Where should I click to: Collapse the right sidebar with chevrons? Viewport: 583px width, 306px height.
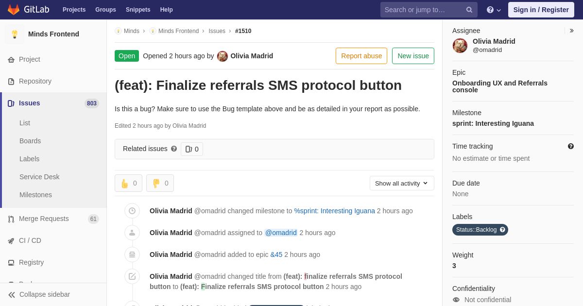(x=571, y=31)
